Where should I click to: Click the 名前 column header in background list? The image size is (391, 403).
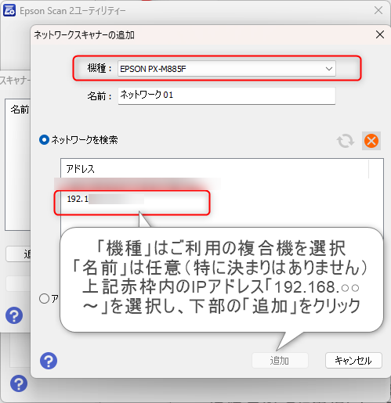(x=19, y=110)
